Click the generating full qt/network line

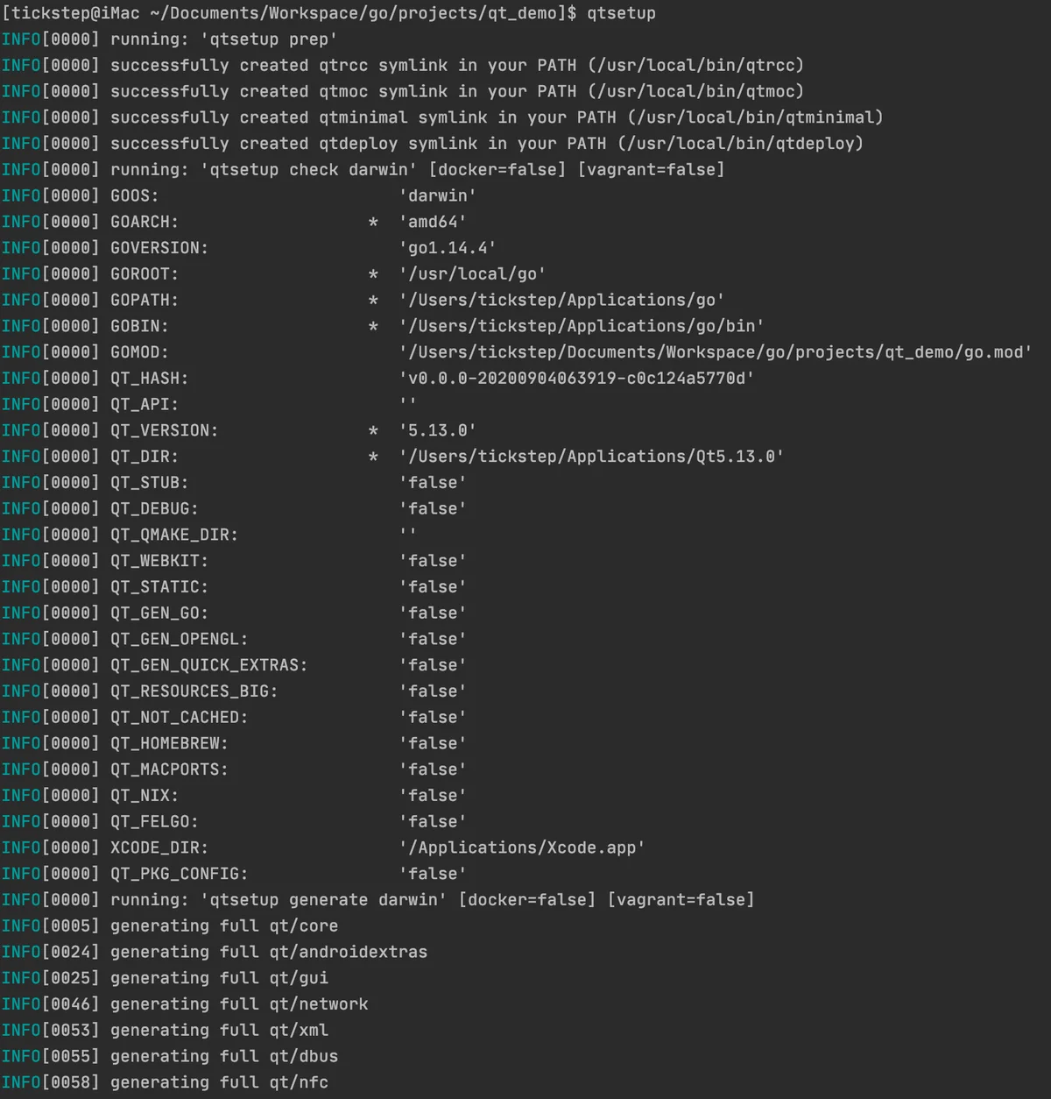point(185,1004)
